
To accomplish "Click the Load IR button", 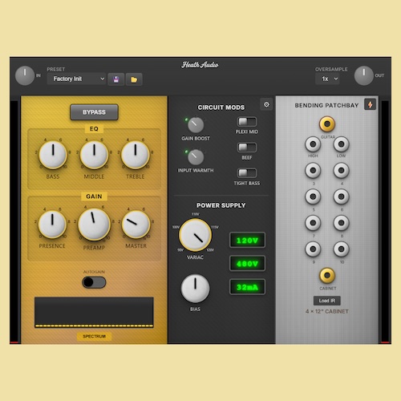I will [x=327, y=301].
